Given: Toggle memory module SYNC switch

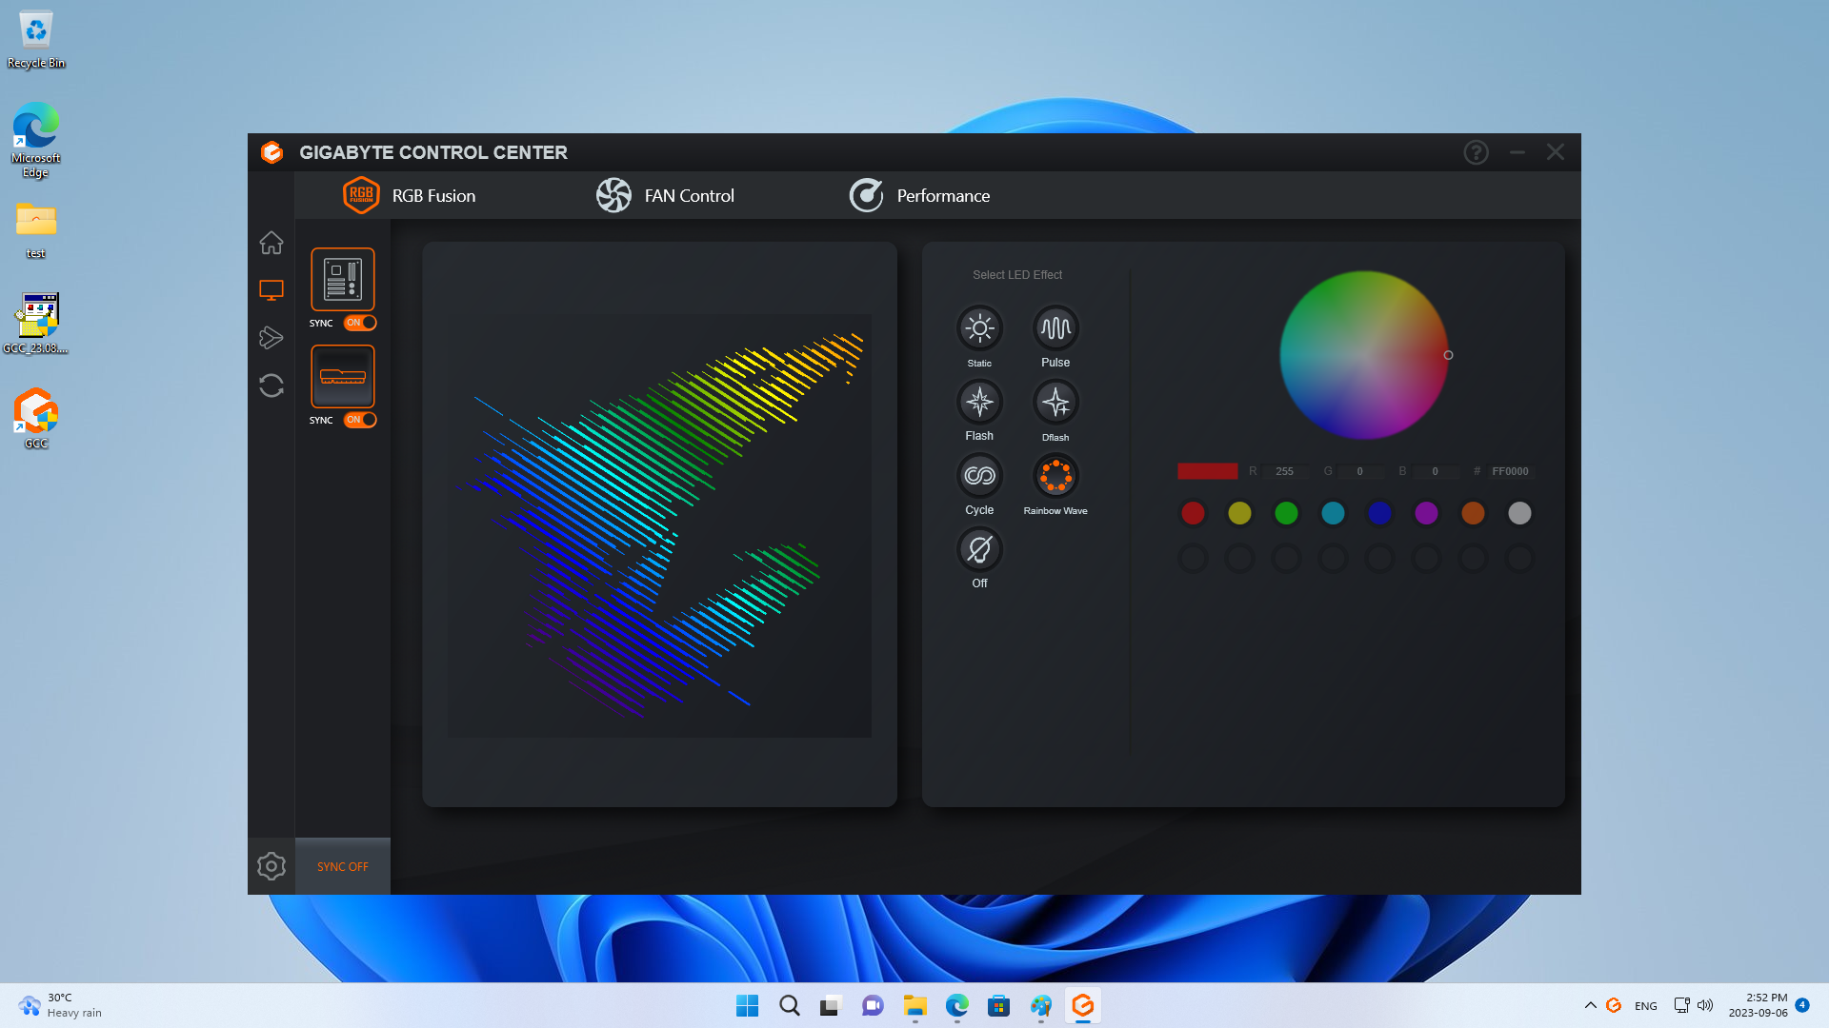Looking at the screenshot, I should (x=360, y=420).
